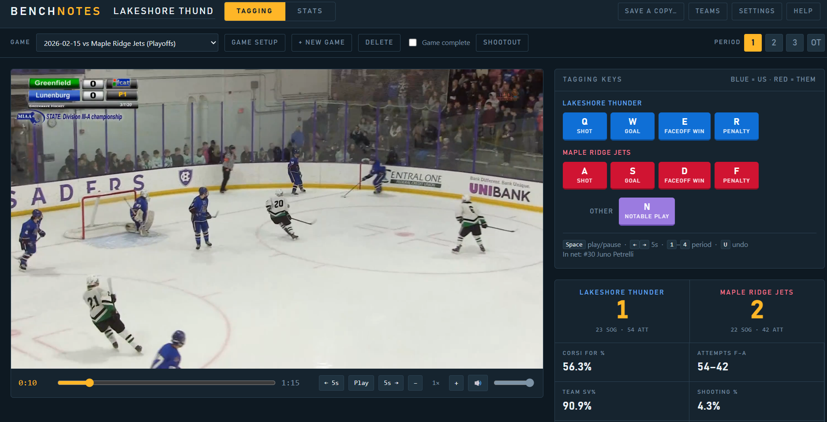The image size is (827, 422).
Task: Click the In net #30 Juno Petrelli text
Action: click(x=598, y=254)
